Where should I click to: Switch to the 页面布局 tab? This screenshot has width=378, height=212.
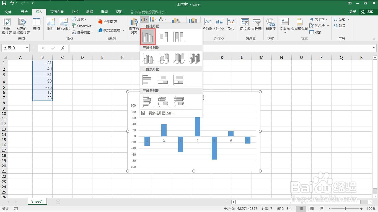tap(57, 12)
